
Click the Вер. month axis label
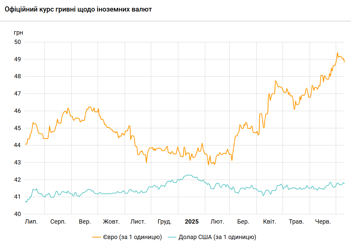85,222
